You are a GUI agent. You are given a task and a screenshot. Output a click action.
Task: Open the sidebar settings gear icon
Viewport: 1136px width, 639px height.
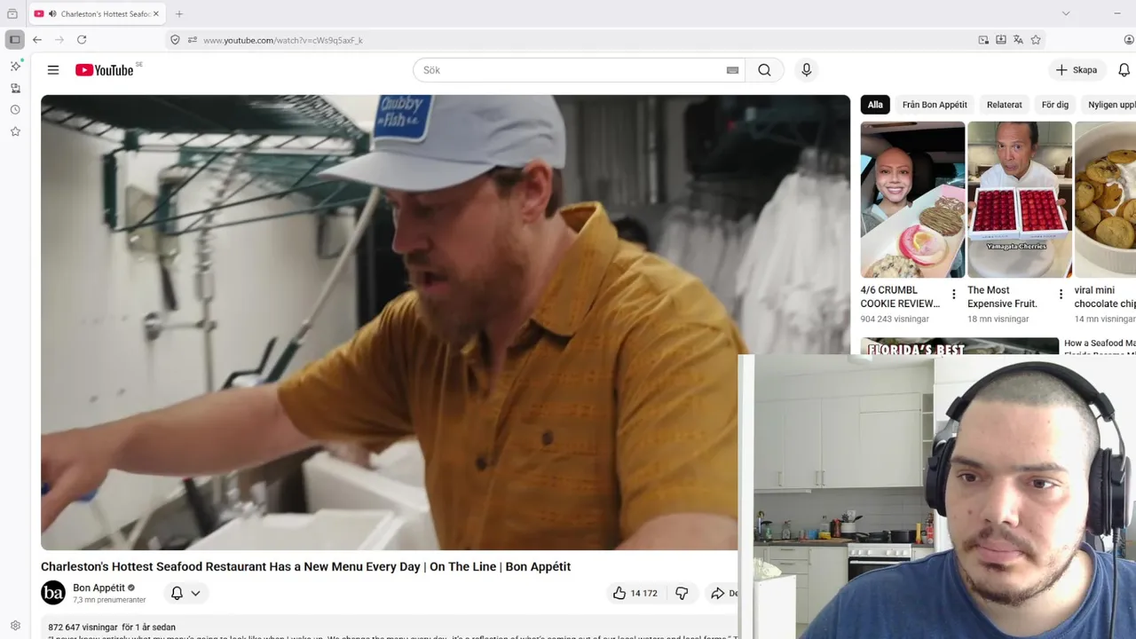(15, 626)
